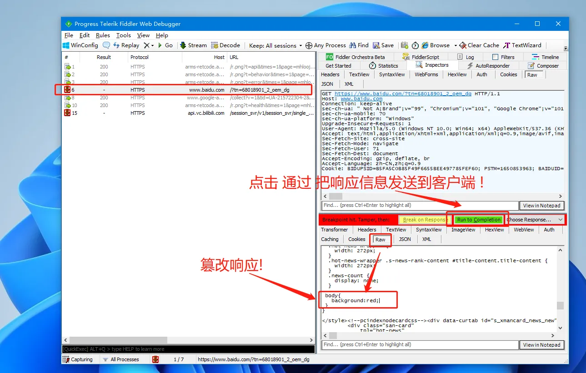
Task: Click View in Notepad for the request
Action: coord(541,206)
